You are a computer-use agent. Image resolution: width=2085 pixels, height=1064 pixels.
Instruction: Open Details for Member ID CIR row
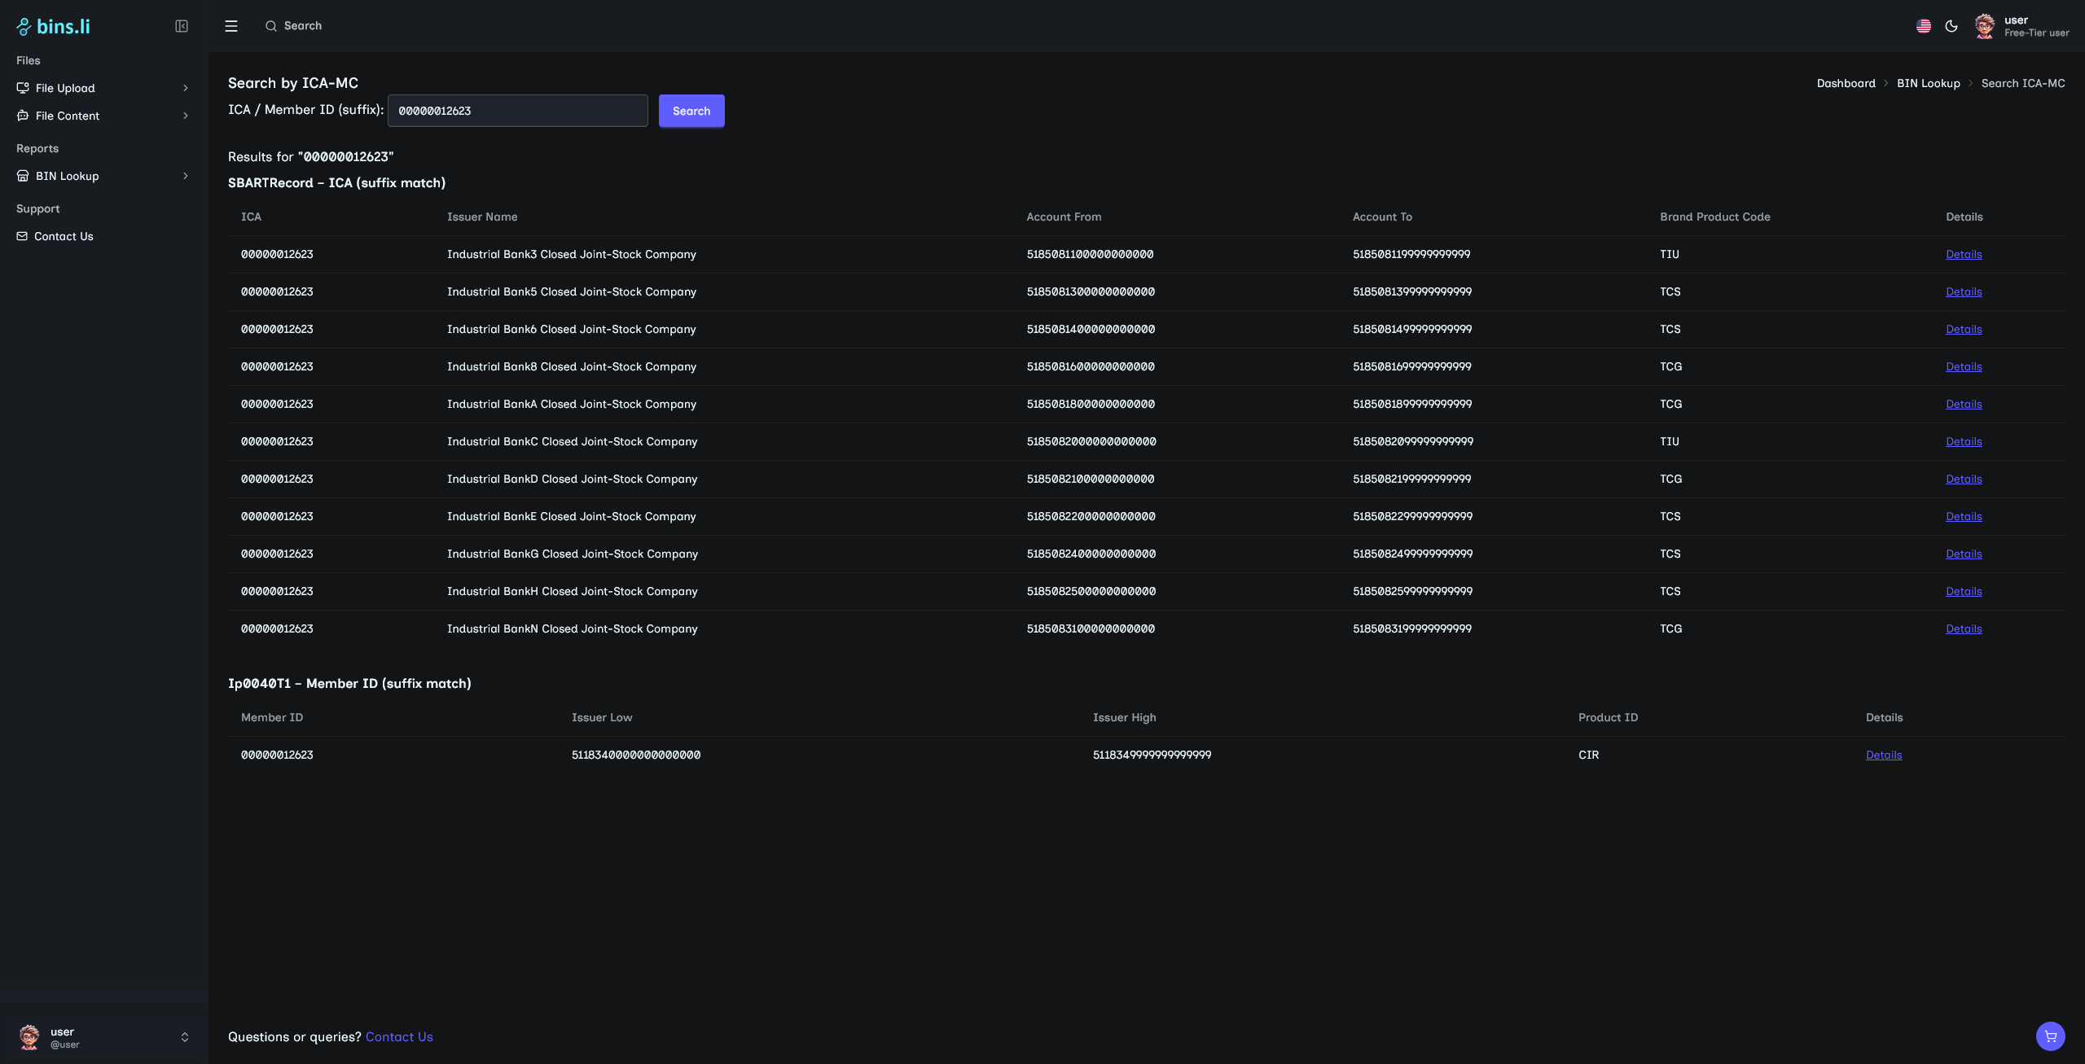click(x=1884, y=755)
